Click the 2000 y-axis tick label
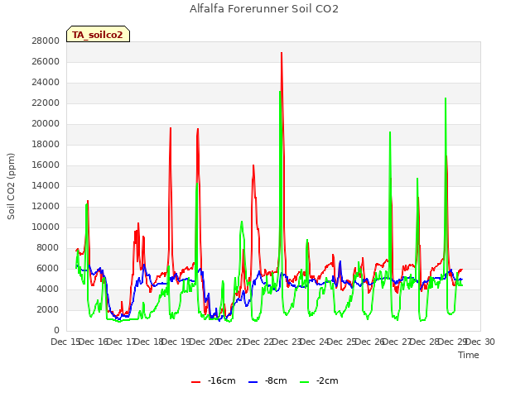The height and width of the screenshot is (397, 530). pyautogui.click(x=48, y=309)
